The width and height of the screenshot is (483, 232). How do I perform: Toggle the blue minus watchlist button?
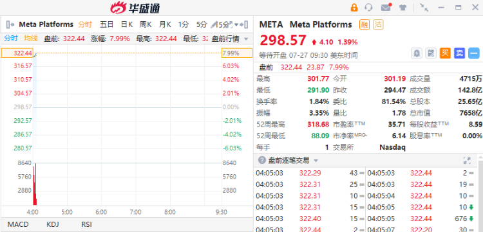pyautogui.click(x=474, y=53)
